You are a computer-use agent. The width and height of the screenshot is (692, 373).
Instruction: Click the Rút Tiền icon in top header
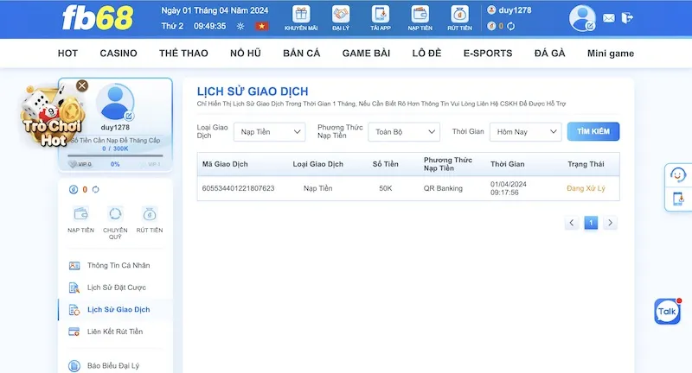(x=460, y=15)
